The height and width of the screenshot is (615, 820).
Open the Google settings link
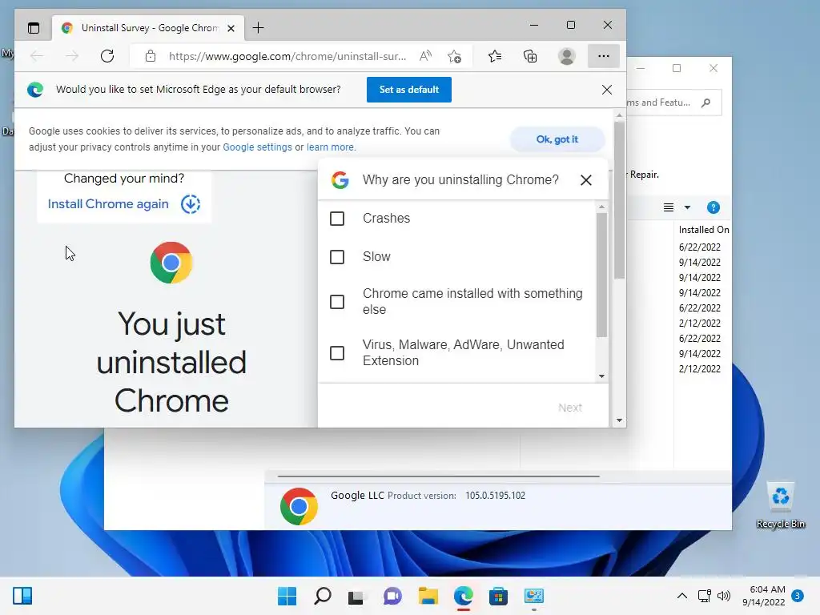[x=257, y=147]
